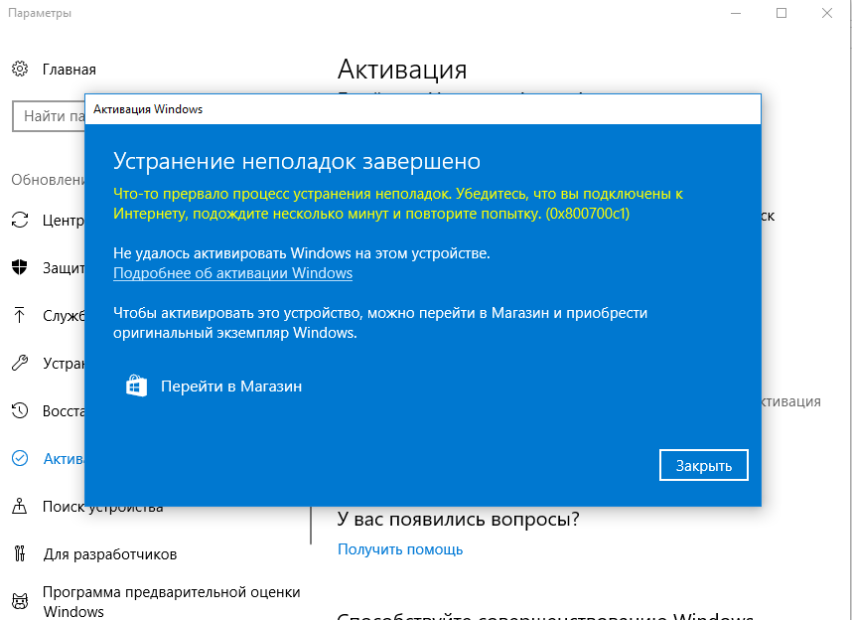Click the Главная gear icon
This screenshot has height=620, width=852.
[x=20, y=70]
